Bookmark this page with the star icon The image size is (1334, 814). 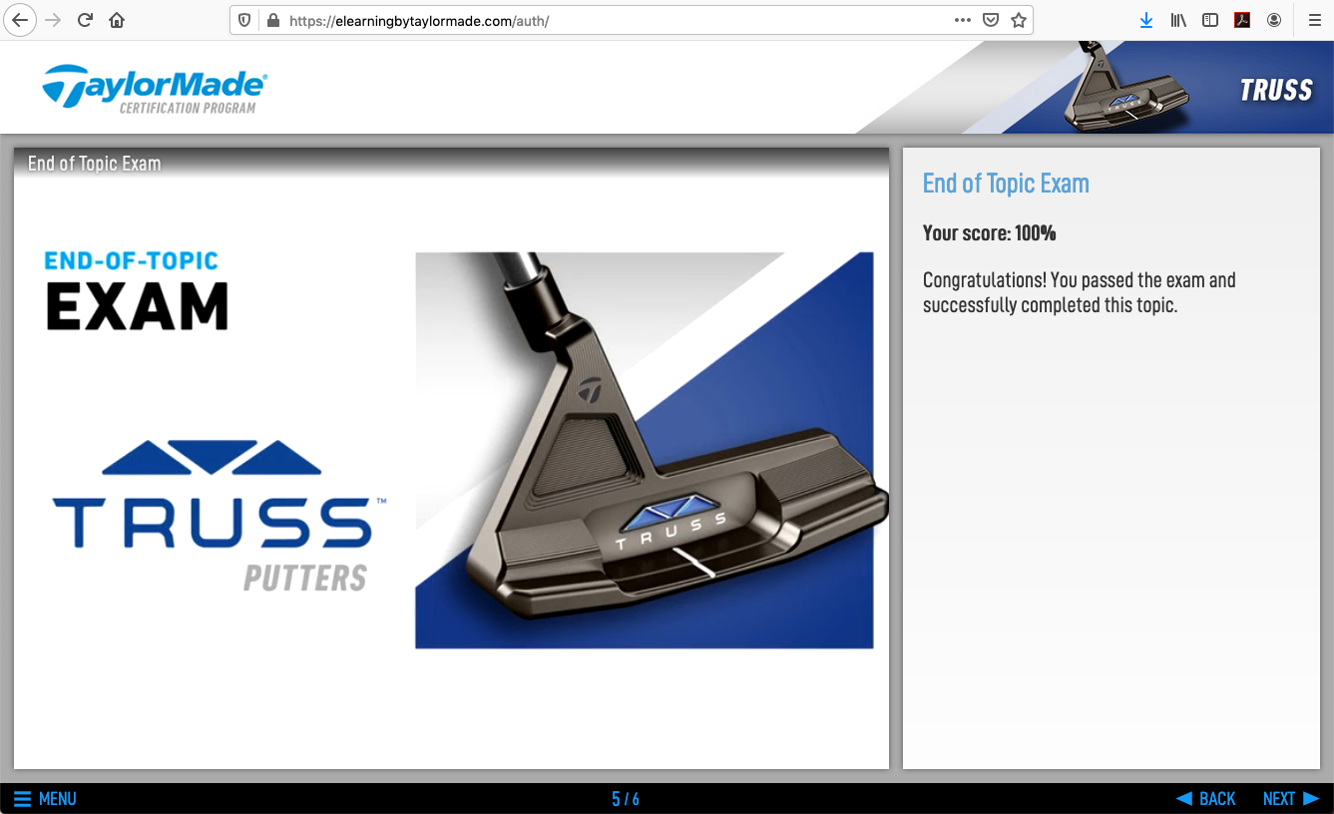[x=1018, y=20]
